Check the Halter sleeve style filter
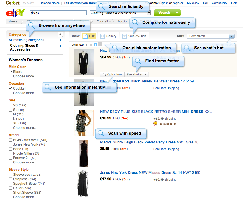 coord(10,188)
